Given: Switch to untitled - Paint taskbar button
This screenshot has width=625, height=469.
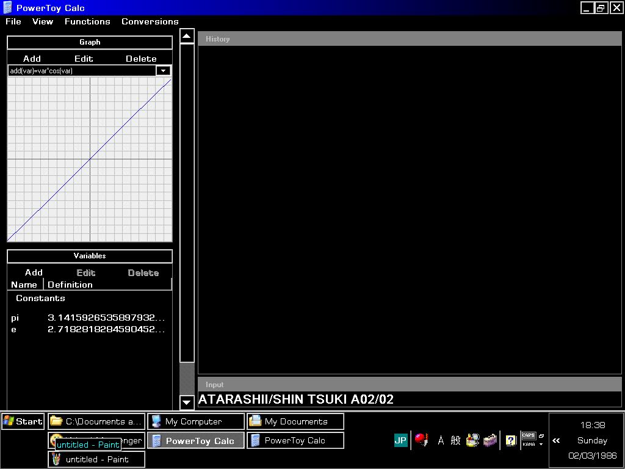Looking at the screenshot, I should click(96, 459).
